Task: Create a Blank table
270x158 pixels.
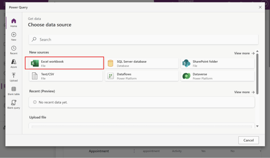Action: coord(13,91)
